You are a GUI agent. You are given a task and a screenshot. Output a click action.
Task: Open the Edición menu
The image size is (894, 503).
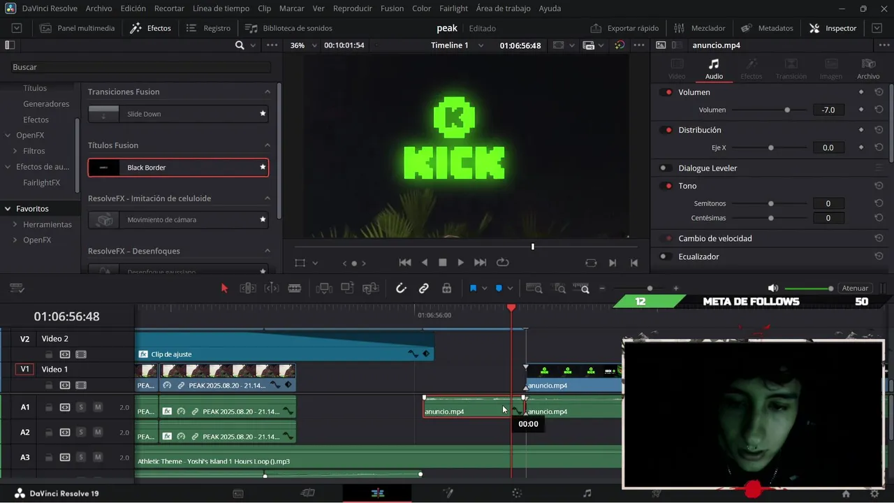point(133,8)
